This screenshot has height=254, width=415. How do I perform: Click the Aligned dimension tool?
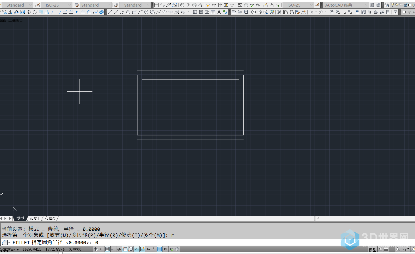coord(162,5)
